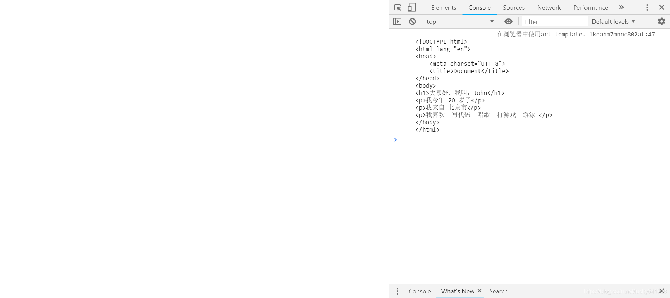Click the log line containing John

point(460,93)
